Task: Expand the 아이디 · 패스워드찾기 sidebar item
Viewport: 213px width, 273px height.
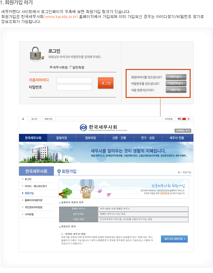Action: 36,186
